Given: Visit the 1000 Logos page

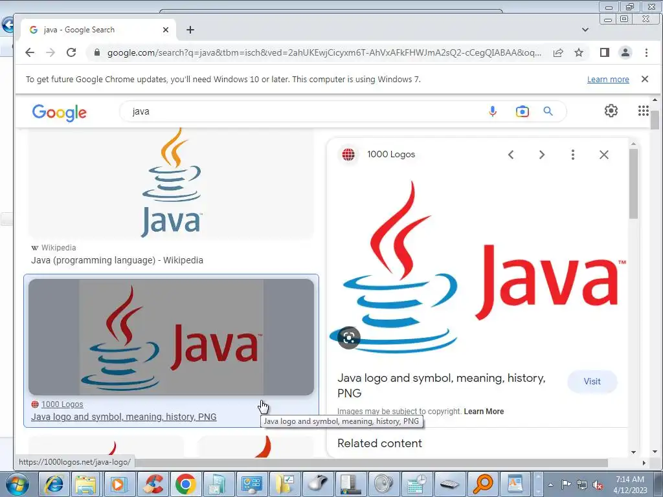Looking at the screenshot, I should coord(592,382).
